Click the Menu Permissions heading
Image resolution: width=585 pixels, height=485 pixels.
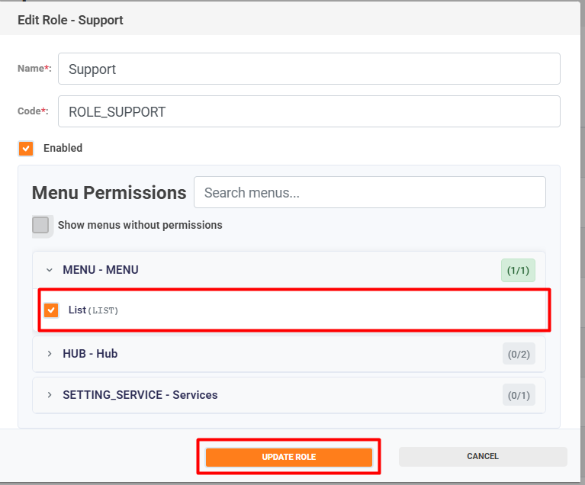(109, 193)
